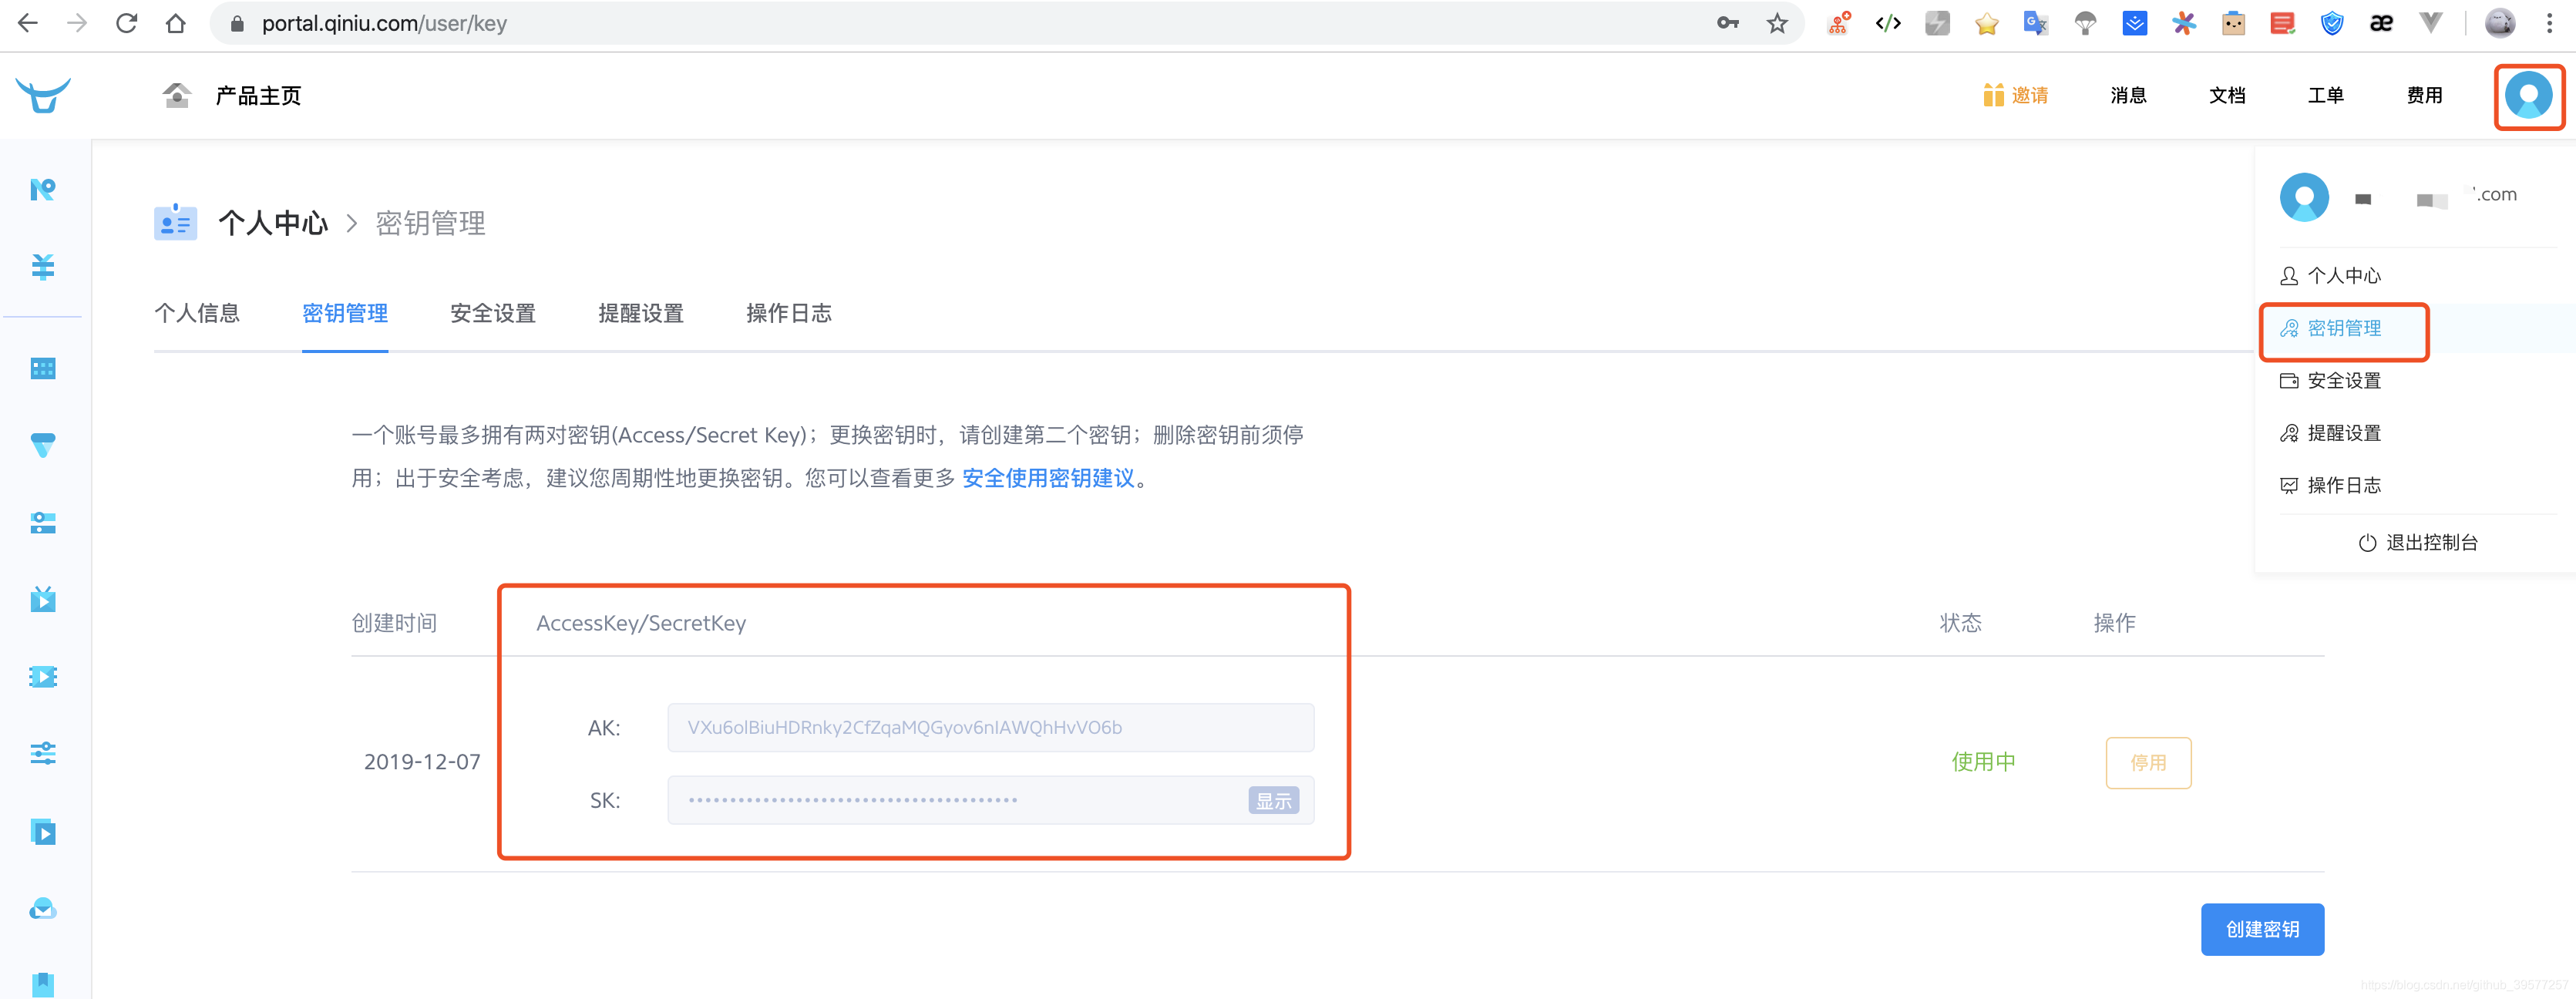The width and height of the screenshot is (2576, 999).
Task: Open the Vue devtools extension icon
Action: point(2431,23)
